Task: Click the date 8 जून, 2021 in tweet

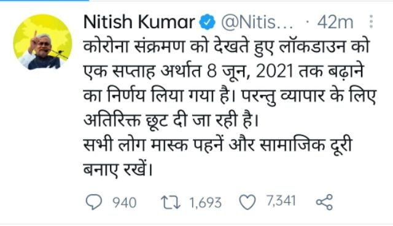Action: pos(250,71)
